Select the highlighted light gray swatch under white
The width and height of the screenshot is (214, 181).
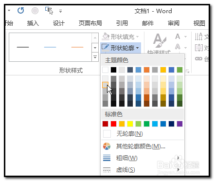105,85
